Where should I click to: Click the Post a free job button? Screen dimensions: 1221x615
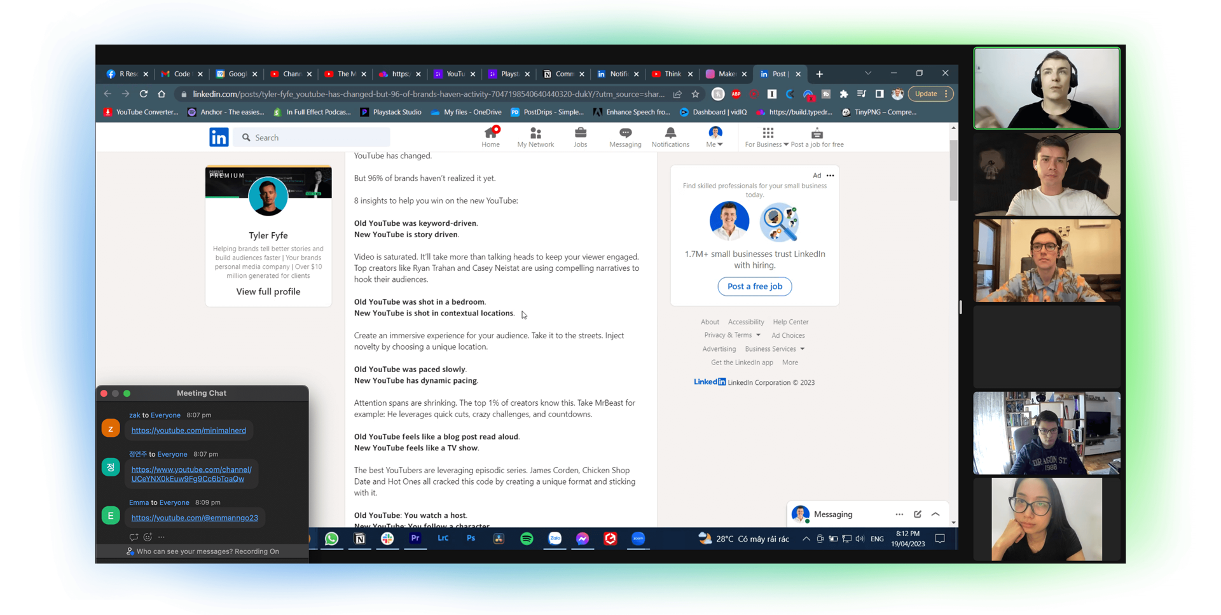[x=755, y=286]
